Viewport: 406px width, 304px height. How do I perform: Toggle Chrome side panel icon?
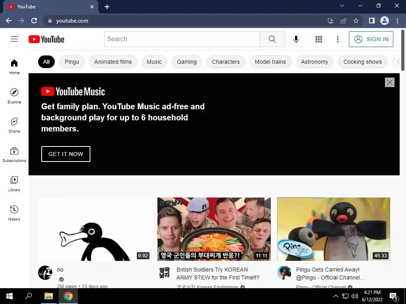(x=372, y=21)
